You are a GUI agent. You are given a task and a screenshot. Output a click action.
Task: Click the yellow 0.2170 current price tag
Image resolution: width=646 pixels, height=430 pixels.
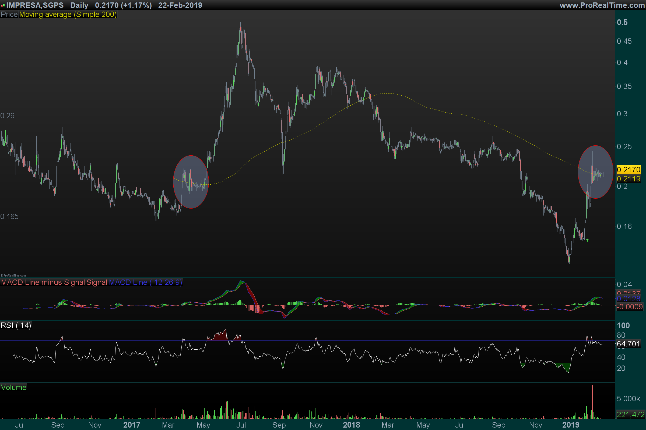pos(629,170)
